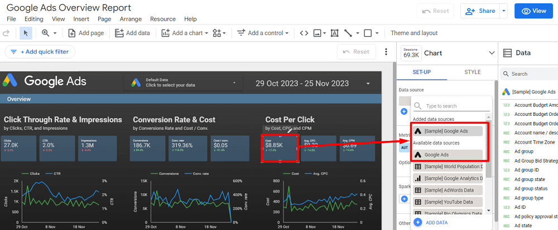
Task: Click the blue View button
Action: [x=533, y=11]
